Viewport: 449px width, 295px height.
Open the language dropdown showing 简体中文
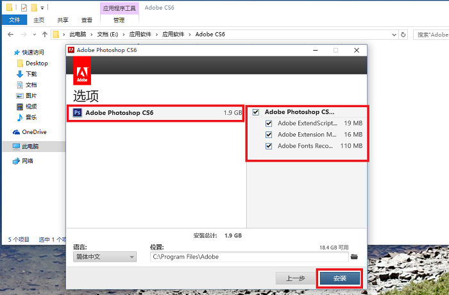[105, 257]
